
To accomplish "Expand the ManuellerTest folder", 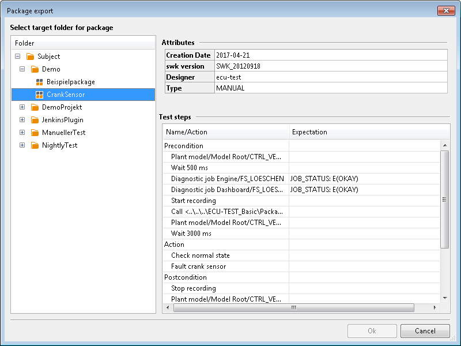I will [x=22, y=132].
